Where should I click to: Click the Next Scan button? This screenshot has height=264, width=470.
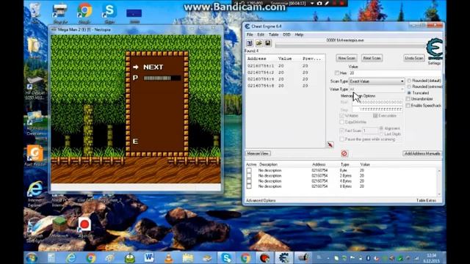coord(372,58)
